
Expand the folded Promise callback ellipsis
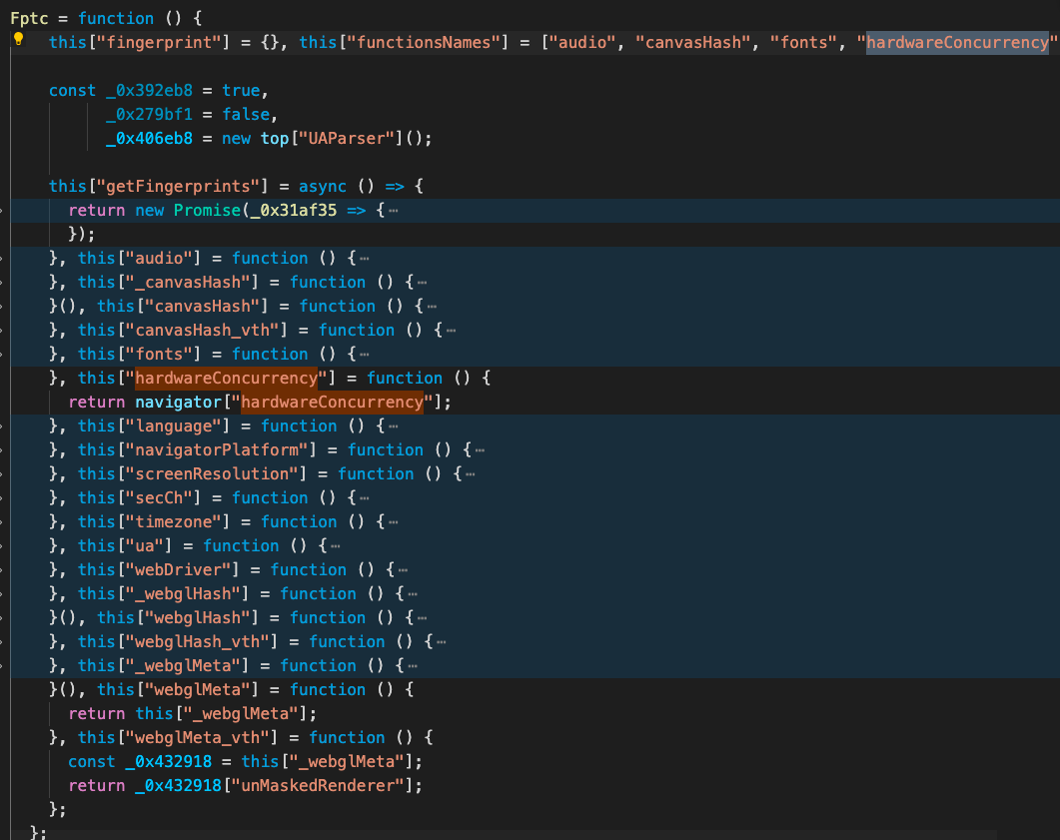(394, 211)
